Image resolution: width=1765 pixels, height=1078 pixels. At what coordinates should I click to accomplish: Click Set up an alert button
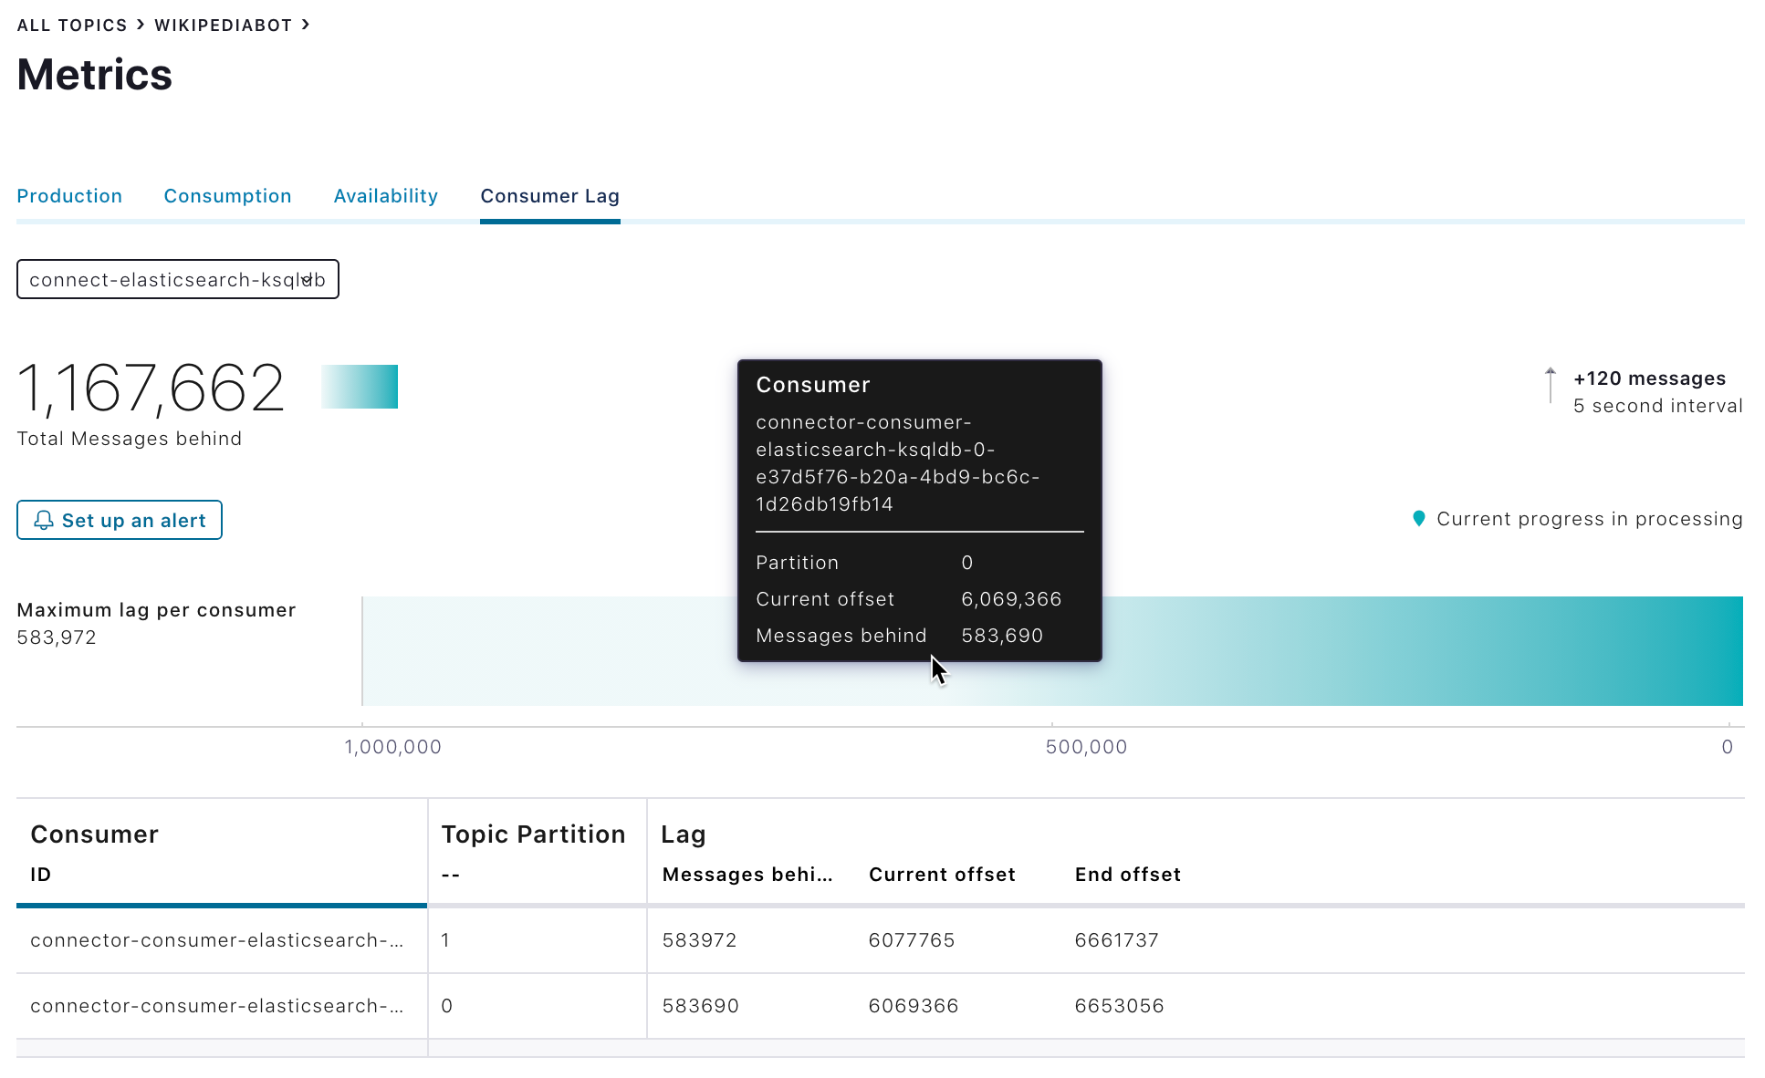point(120,520)
